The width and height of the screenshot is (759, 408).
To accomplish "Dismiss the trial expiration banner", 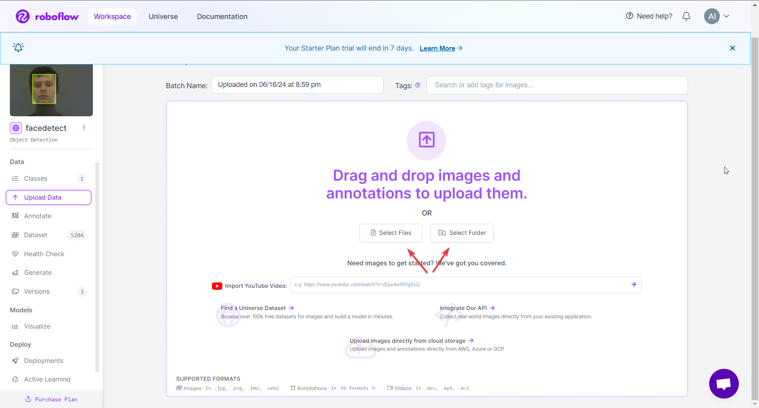I will 733,48.
